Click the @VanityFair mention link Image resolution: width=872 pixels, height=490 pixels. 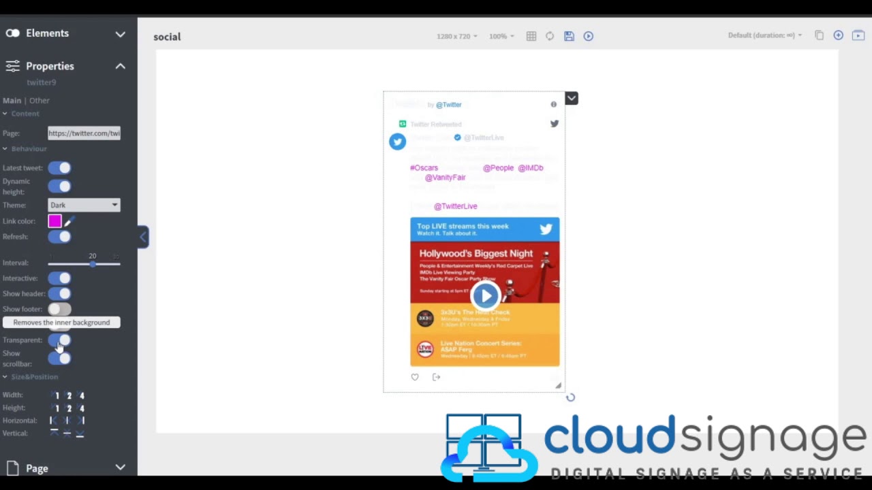(x=445, y=178)
